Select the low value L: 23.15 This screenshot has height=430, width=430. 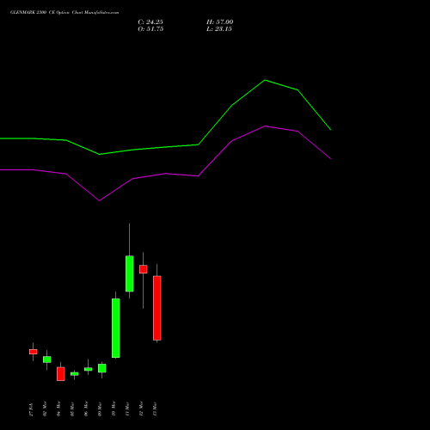click(x=219, y=29)
